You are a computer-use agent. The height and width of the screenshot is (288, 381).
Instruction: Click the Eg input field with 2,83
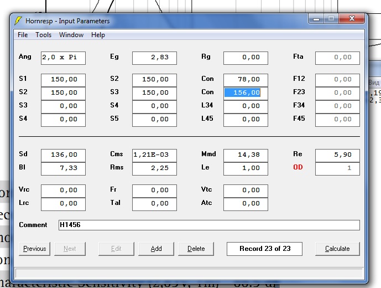pos(154,58)
